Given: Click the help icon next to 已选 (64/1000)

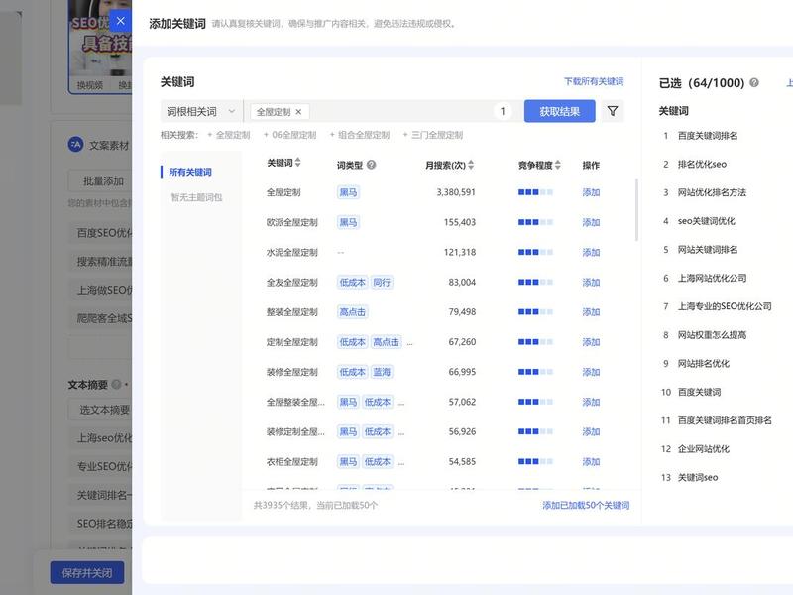Looking at the screenshot, I should (x=754, y=82).
